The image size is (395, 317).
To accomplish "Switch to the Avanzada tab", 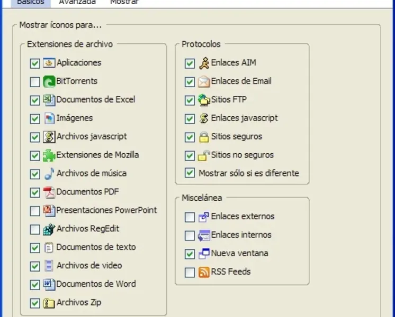I will 77,3.
